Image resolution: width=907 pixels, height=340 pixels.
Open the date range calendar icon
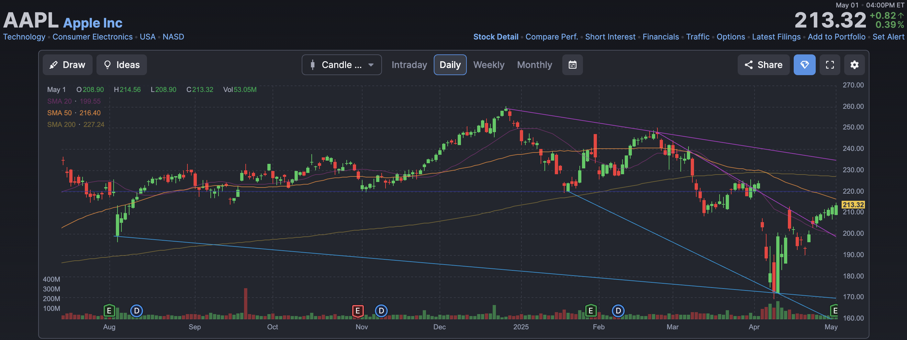click(x=573, y=65)
